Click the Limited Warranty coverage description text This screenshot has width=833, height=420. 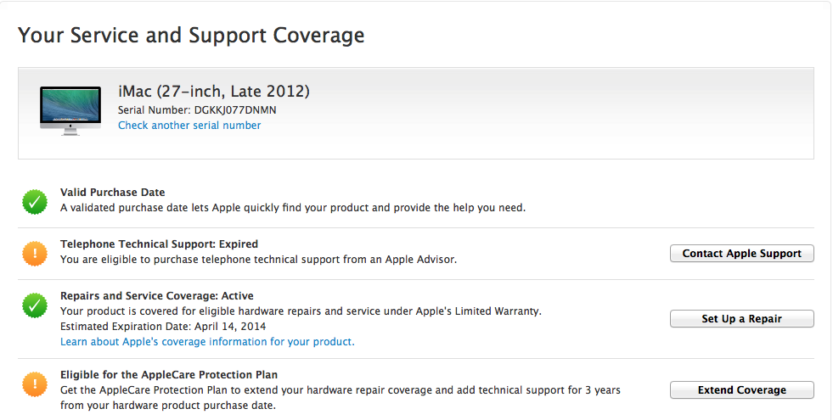[x=301, y=311]
